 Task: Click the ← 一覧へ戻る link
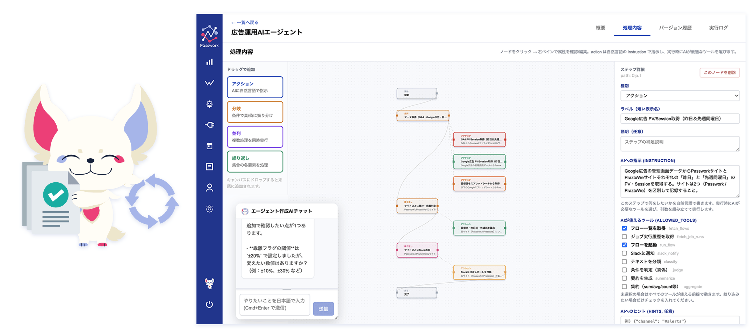pyautogui.click(x=245, y=23)
